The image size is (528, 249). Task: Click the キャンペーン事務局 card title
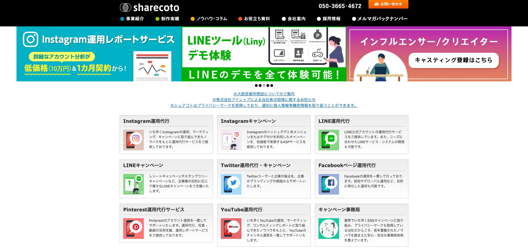coord(339,210)
